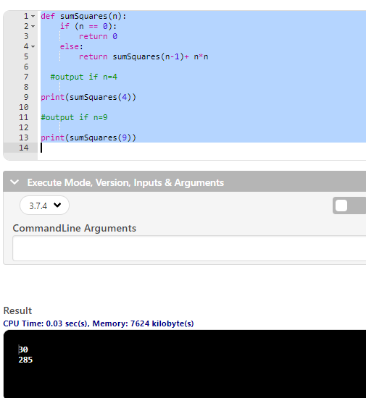366x398 pixels.
Task: Click the CPU Time and Memory status text
Action: (x=99, y=323)
